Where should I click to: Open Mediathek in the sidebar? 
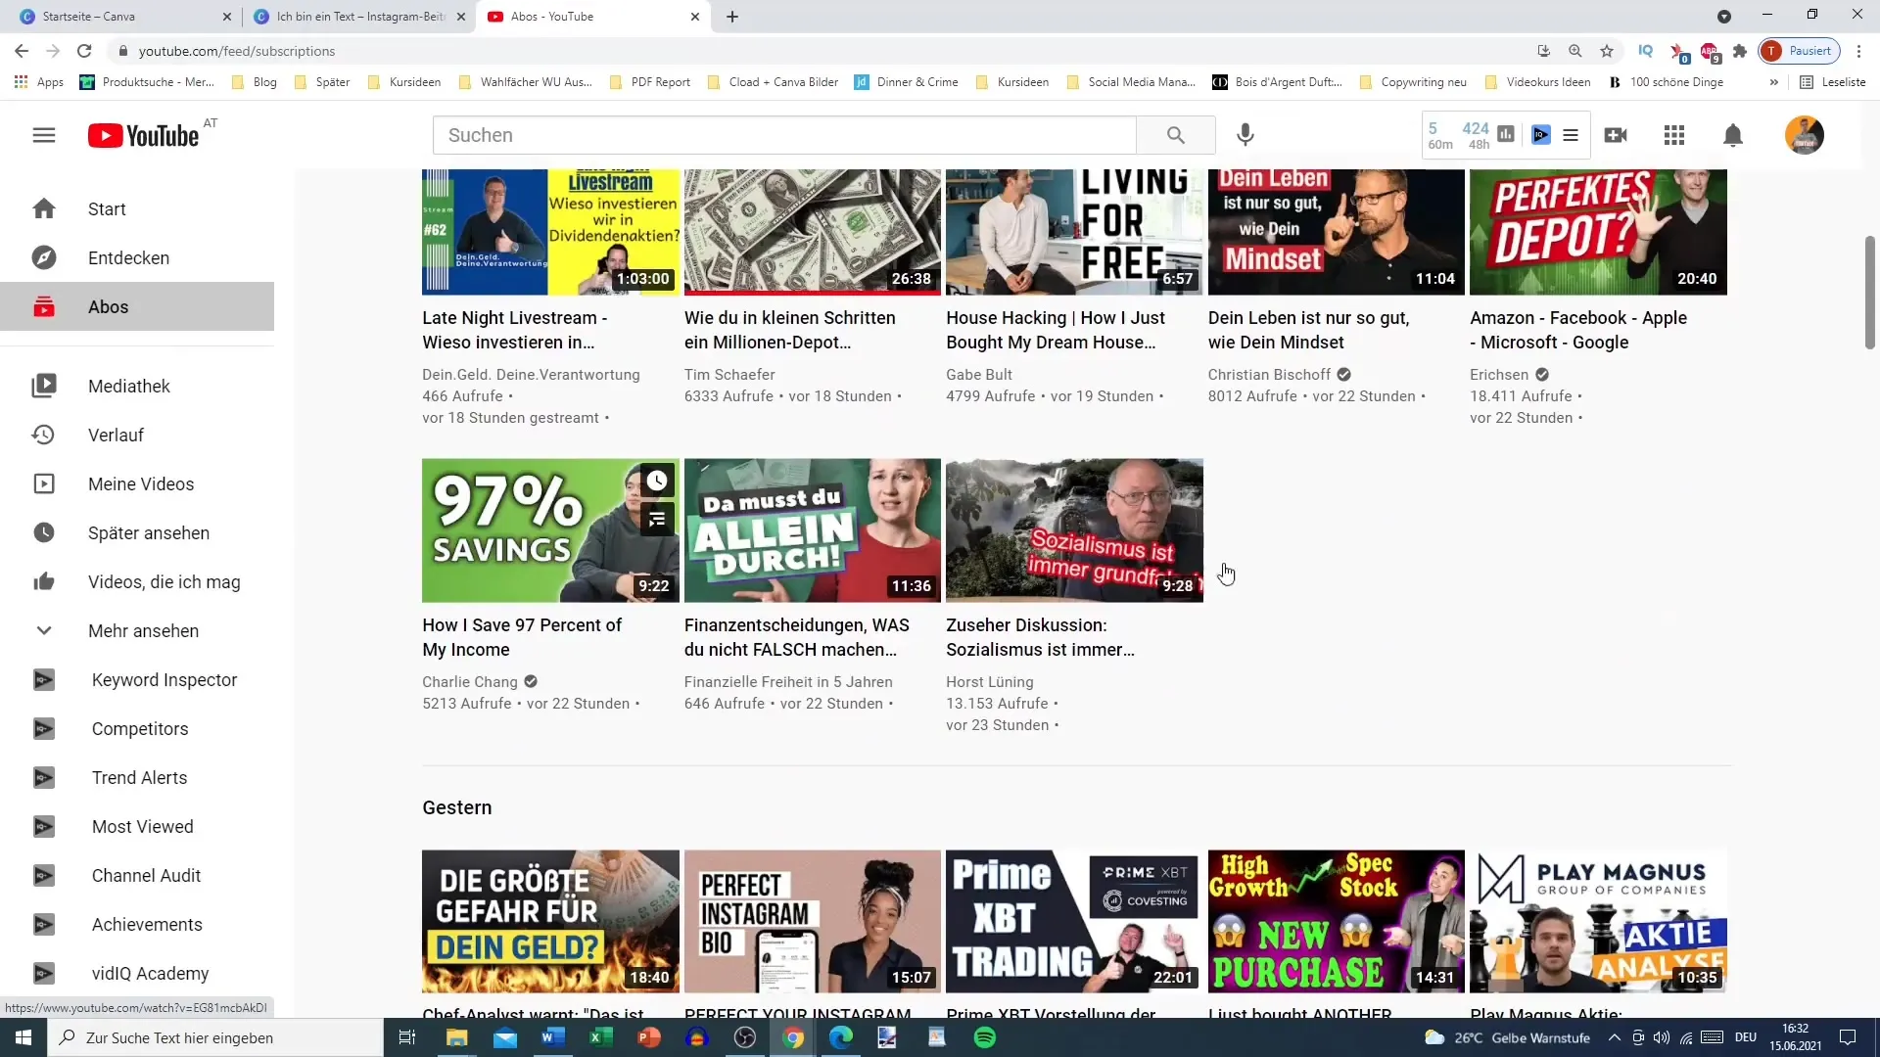pyautogui.click(x=137, y=386)
